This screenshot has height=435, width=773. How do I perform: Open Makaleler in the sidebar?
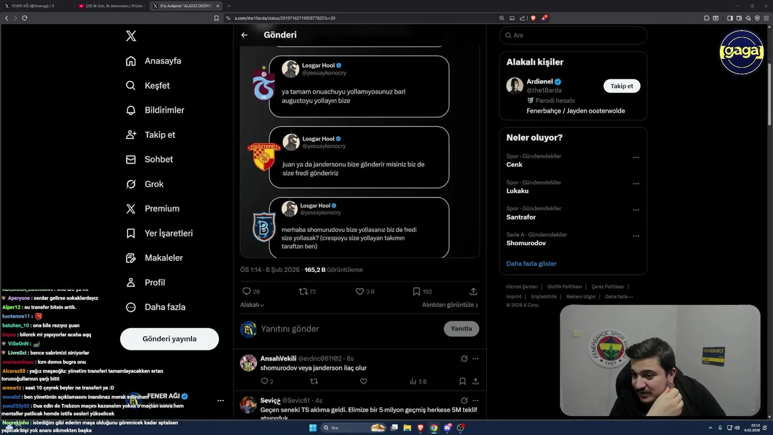[154, 258]
